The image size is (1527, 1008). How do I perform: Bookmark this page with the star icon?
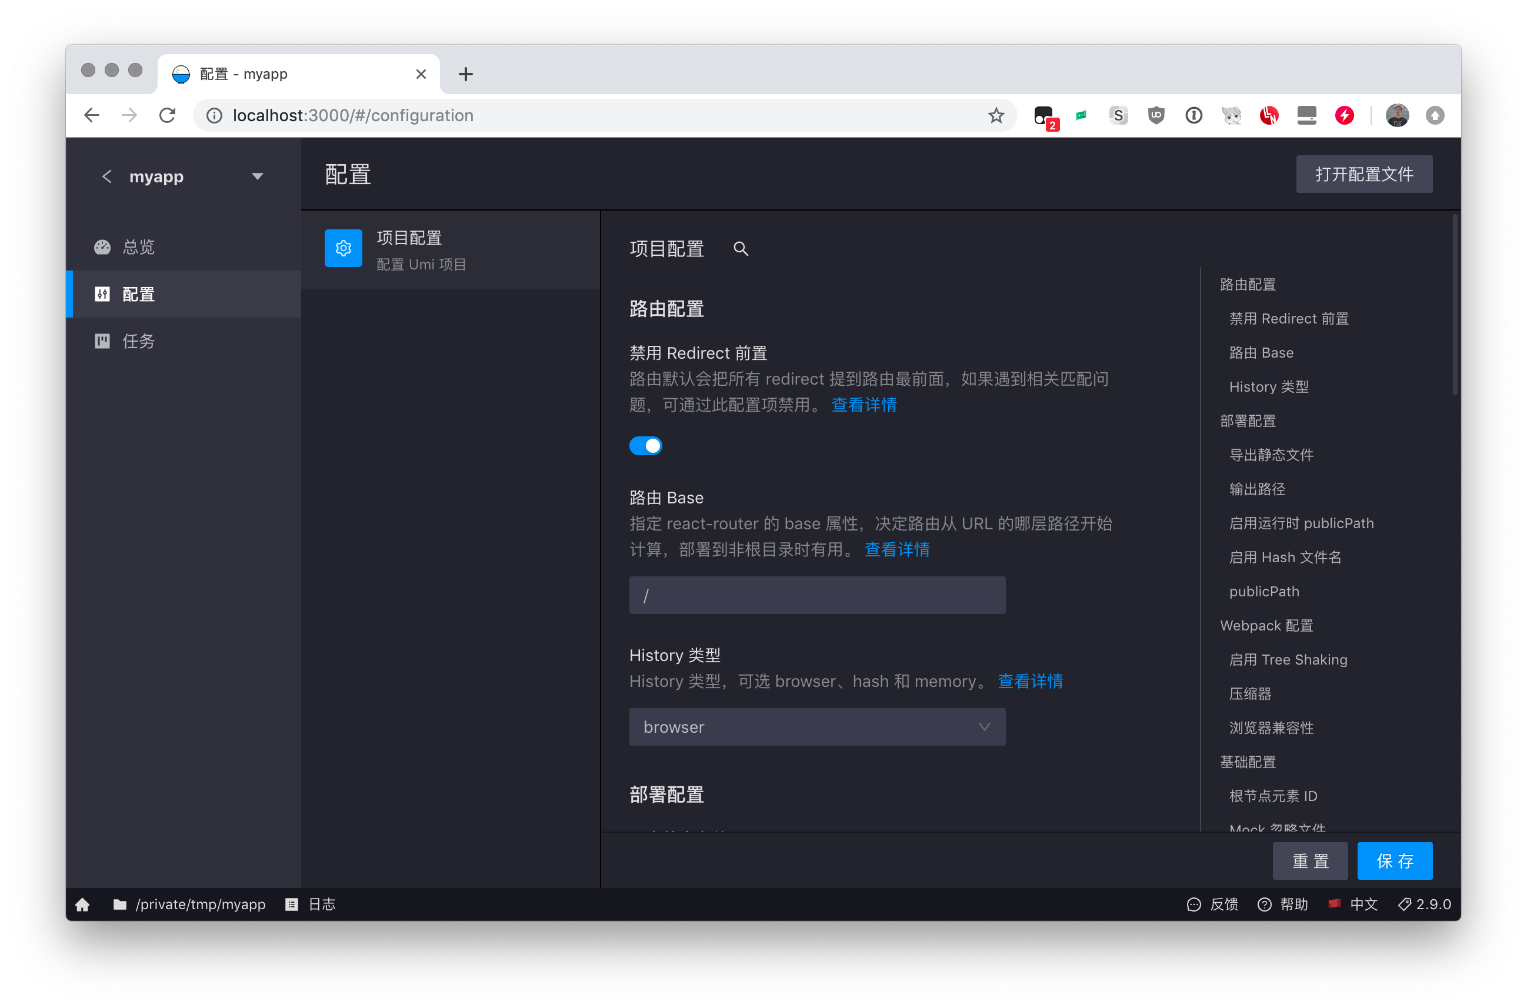(x=996, y=116)
